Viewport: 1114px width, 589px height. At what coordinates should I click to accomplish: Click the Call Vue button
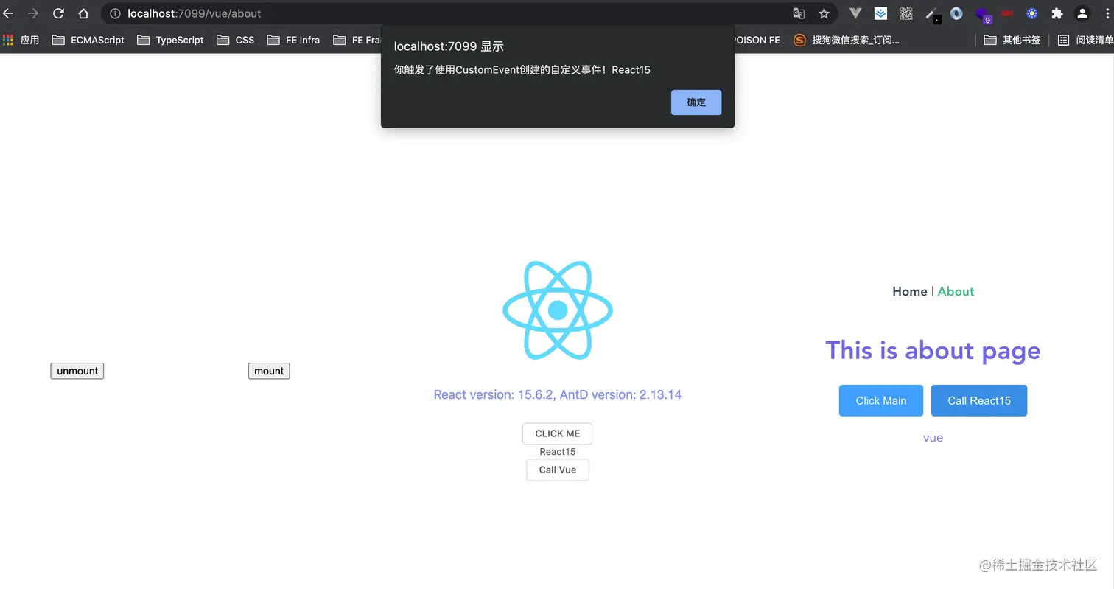pos(558,470)
